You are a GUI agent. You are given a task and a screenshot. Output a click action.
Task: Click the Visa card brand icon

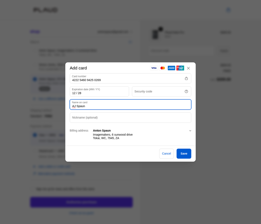[154, 68]
